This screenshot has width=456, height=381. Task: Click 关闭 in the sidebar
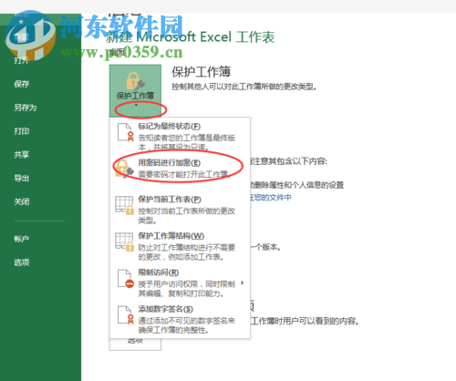tap(21, 201)
